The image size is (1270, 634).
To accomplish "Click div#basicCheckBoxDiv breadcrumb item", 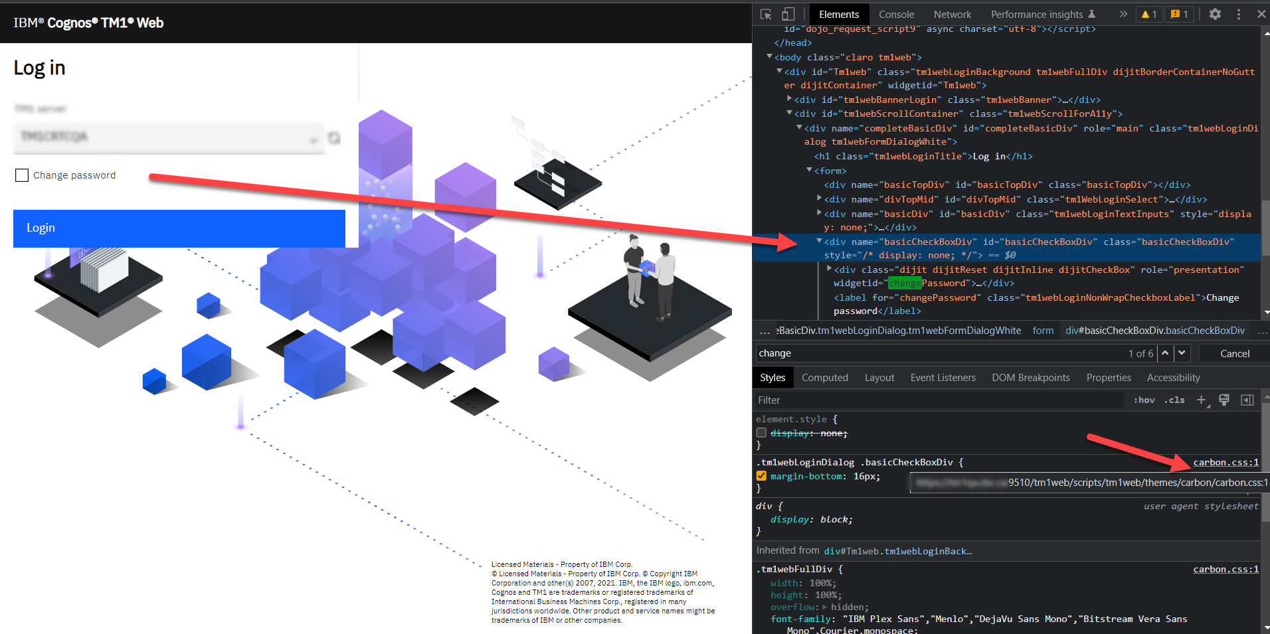I will click(x=1155, y=330).
